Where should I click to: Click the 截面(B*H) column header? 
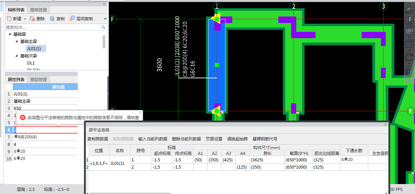(x=298, y=153)
